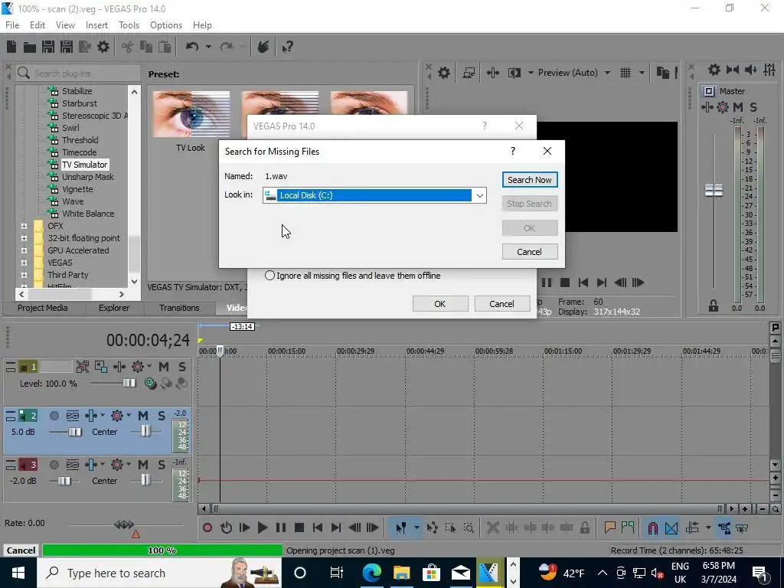Click OK in the VEGAS Pro 14.0 dialog

440,304
